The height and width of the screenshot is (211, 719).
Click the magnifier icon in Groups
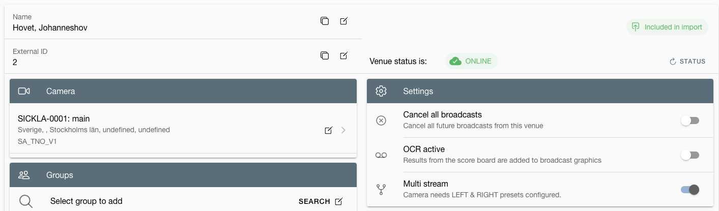26,201
